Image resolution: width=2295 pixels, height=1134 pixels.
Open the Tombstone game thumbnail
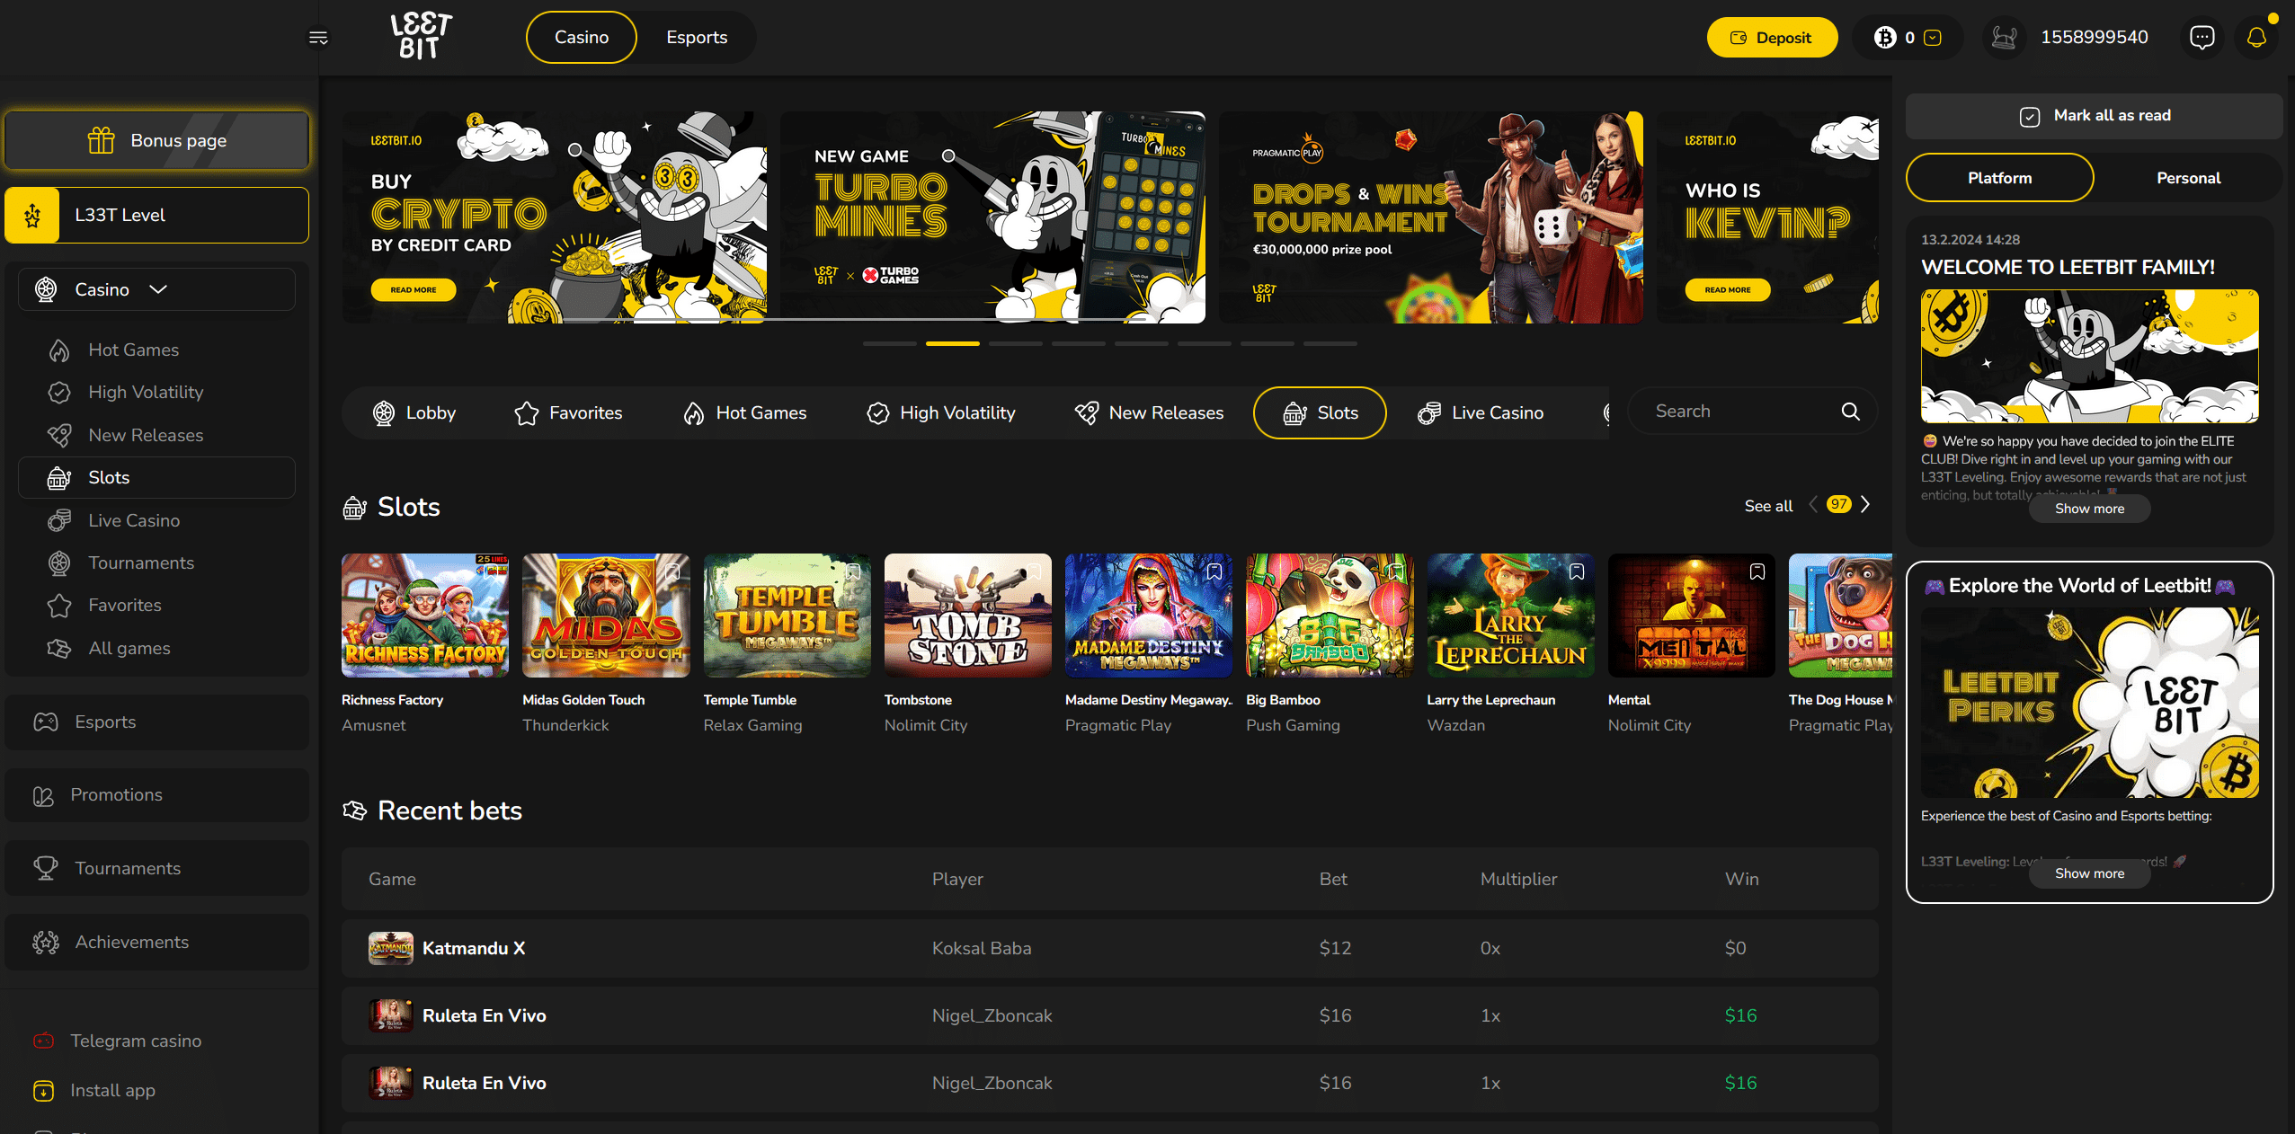click(967, 616)
